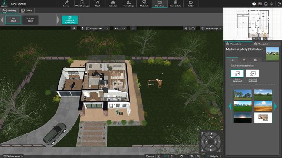
Task: Click the mini-map recenter icon
Action: [x=265, y=38]
